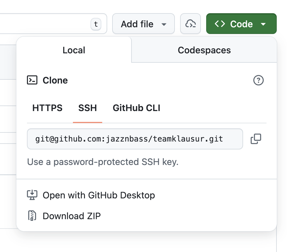Click the Download ZIP link

click(x=72, y=216)
